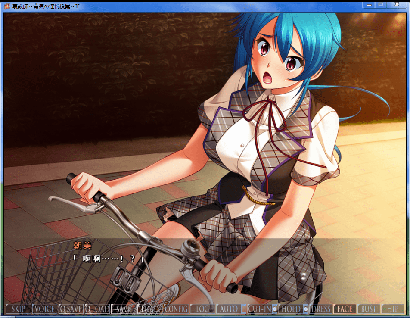Select the HIP button

pyautogui.click(x=392, y=309)
